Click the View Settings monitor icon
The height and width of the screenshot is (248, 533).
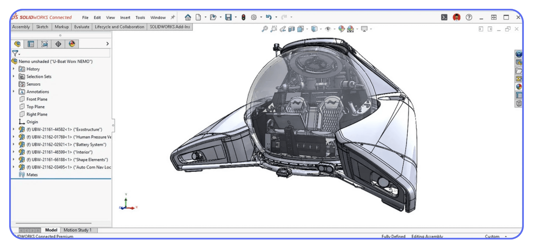click(x=364, y=29)
